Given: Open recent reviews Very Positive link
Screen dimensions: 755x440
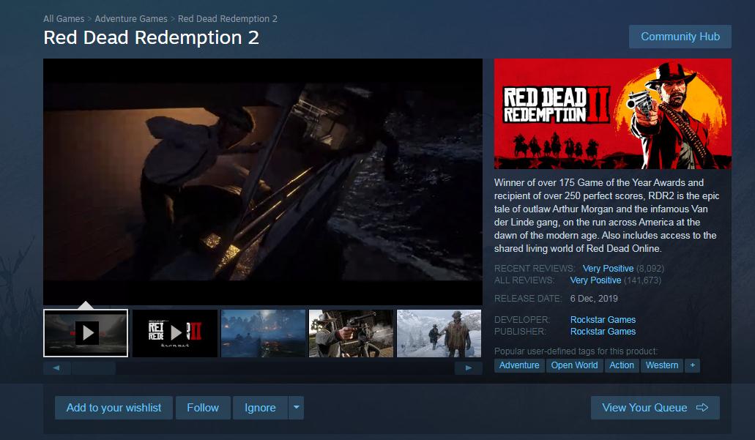Looking at the screenshot, I should click(608, 269).
